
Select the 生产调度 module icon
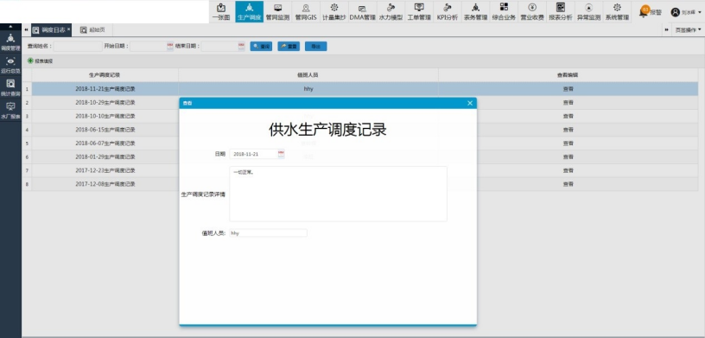249,12
